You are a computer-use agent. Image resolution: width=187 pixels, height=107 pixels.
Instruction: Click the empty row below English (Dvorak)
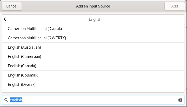[93, 91]
